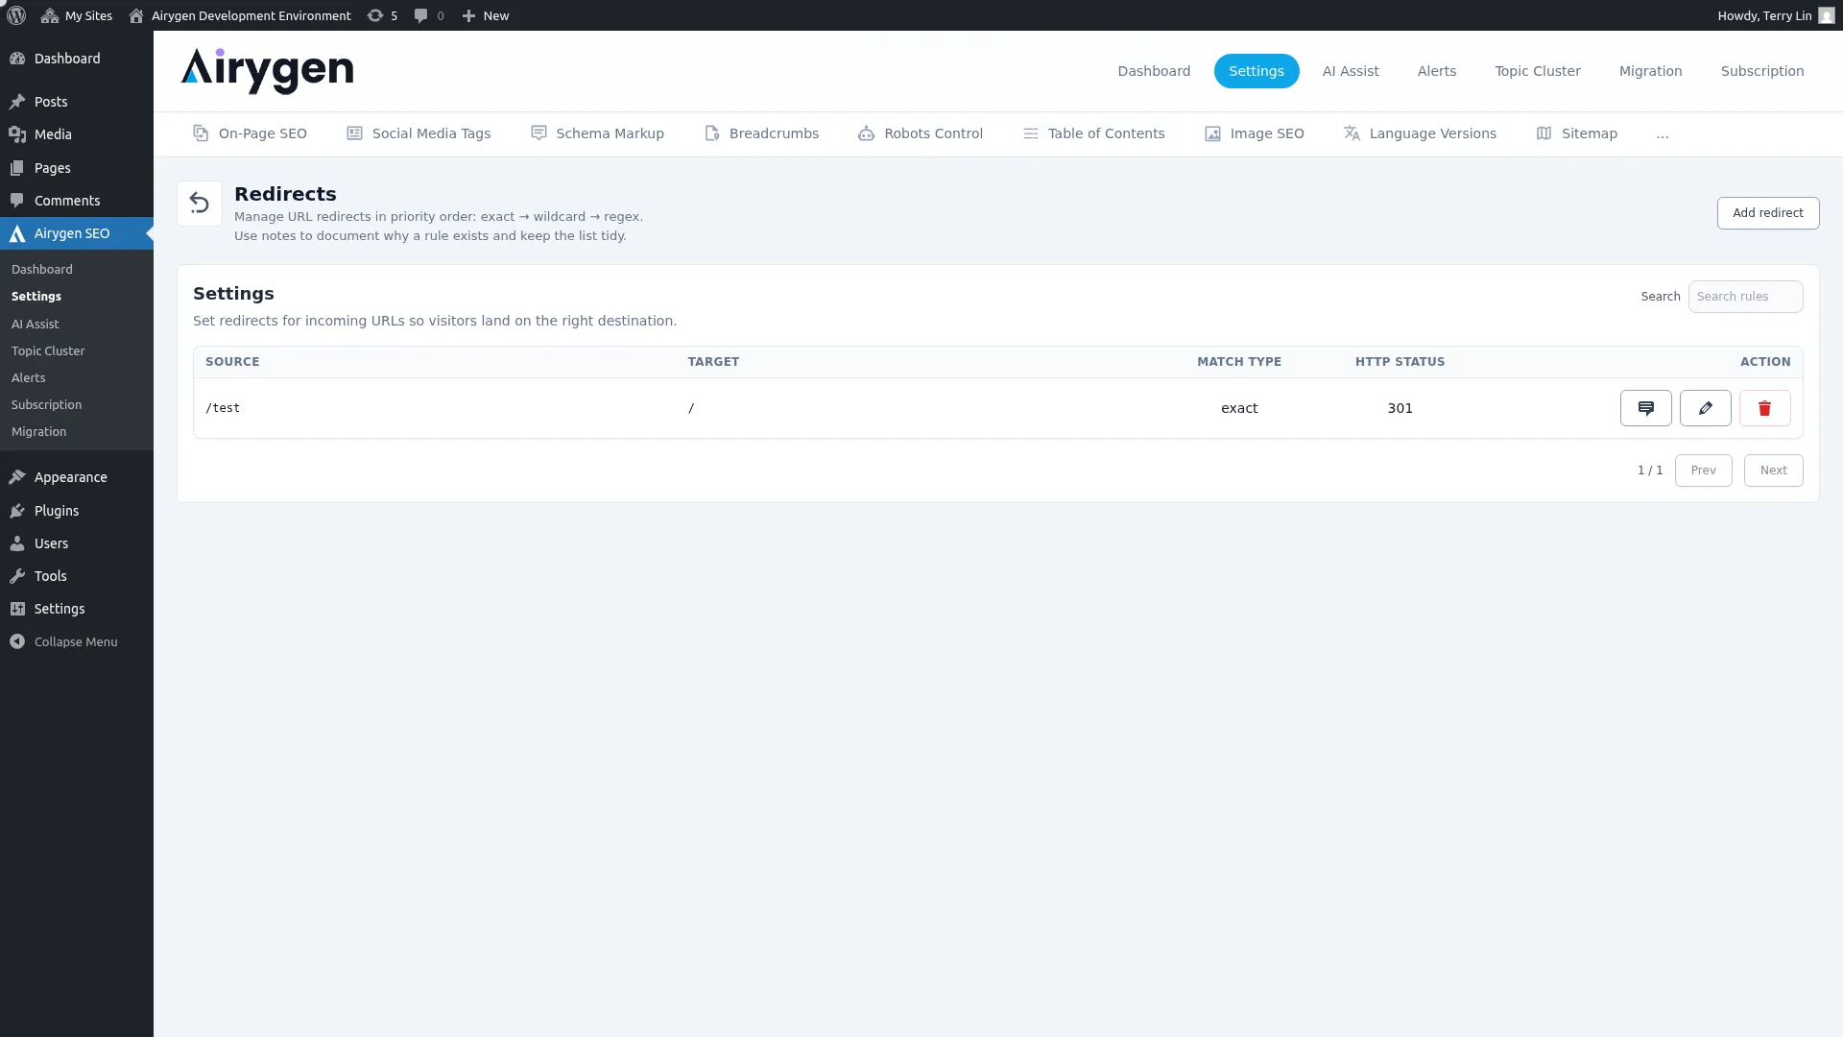Open Media library menu
Screen dimensions: 1843x1037
pyautogui.click(x=77, y=134)
